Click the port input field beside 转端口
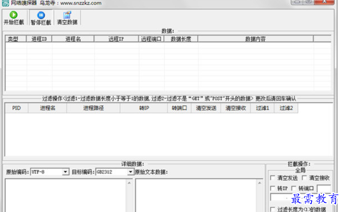 (324, 189)
